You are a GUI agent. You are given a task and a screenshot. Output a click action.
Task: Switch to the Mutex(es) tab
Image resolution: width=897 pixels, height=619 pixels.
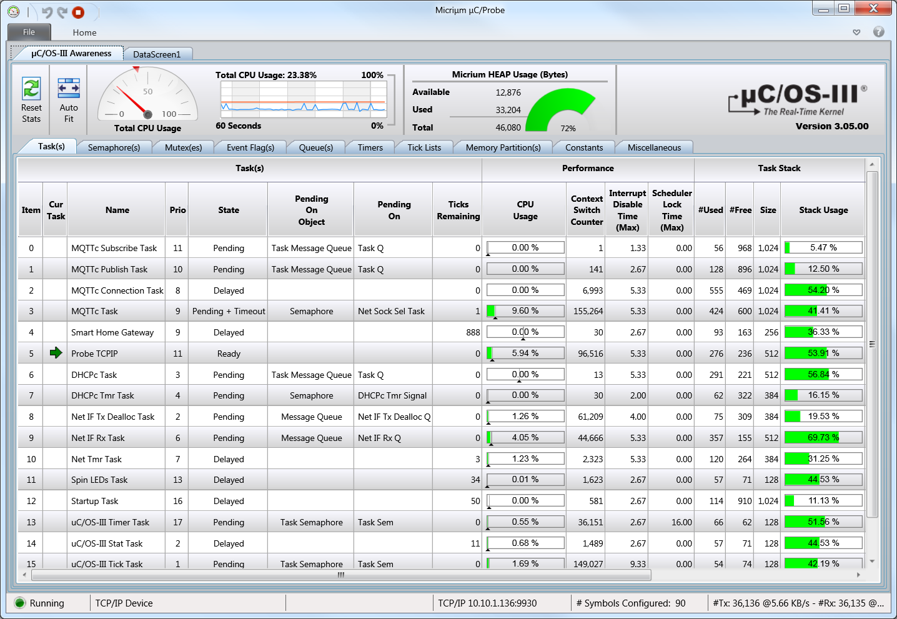pyautogui.click(x=183, y=147)
